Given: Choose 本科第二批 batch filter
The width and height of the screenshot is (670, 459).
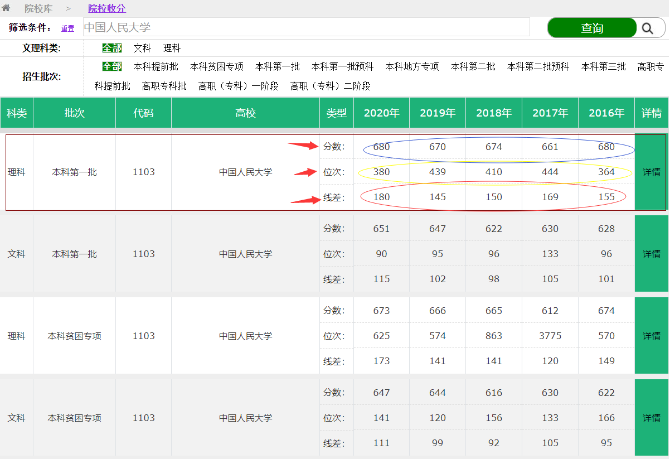Looking at the screenshot, I should point(473,66).
